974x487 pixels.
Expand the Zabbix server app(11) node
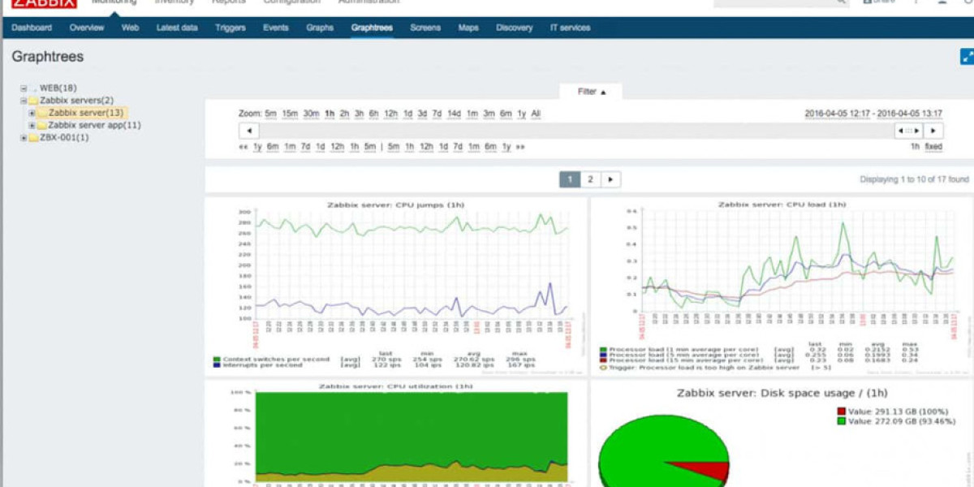[32, 126]
